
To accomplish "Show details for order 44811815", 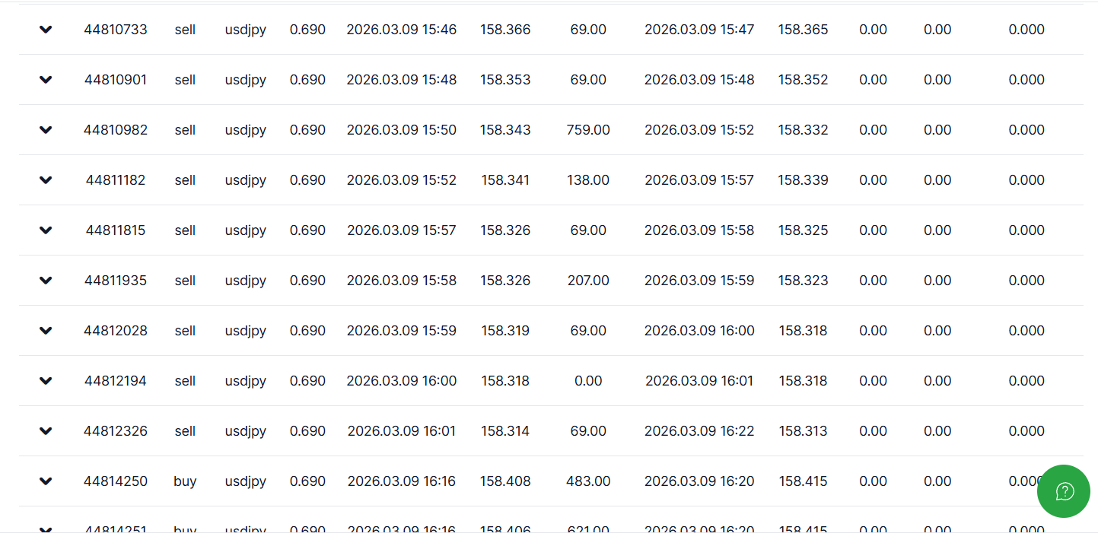I will click(x=46, y=230).
